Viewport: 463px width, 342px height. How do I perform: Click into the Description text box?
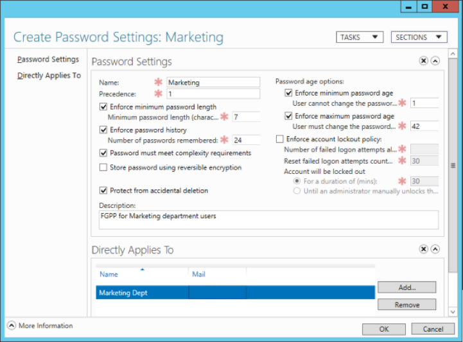(268, 220)
